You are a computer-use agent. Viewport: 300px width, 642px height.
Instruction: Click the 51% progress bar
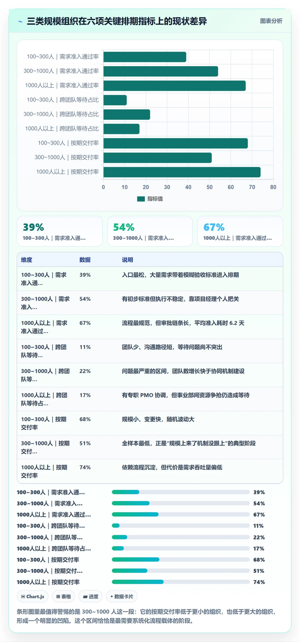pyautogui.click(x=181, y=571)
